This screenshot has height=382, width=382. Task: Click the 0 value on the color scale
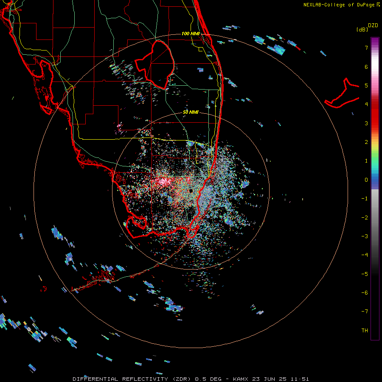(x=366, y=180)
